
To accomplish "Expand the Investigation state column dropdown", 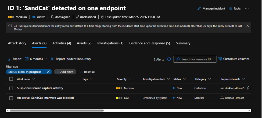I will 168,79.
